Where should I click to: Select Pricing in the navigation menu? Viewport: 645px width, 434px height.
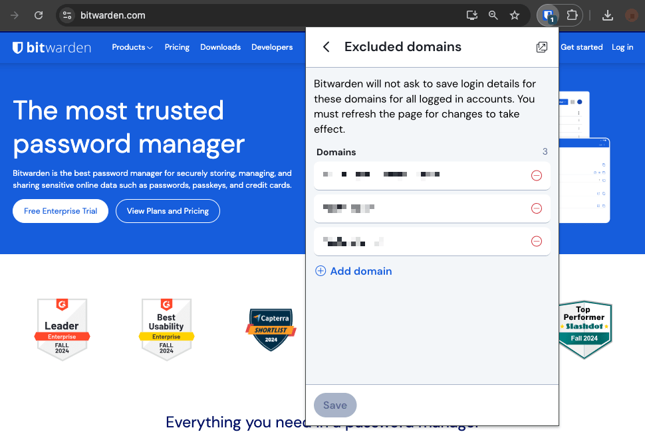pyautogui.click(x=177, y=47)
